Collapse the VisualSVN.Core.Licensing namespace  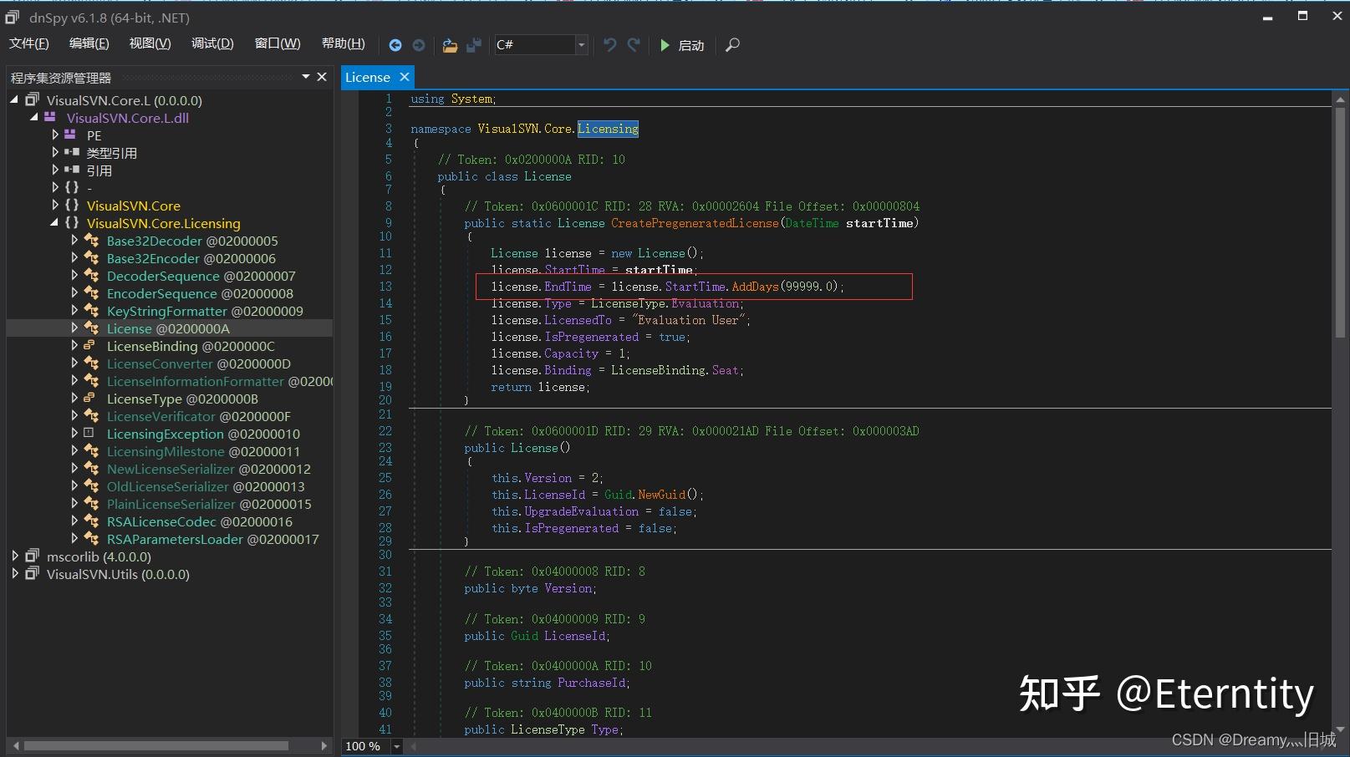tap(54, 223)
